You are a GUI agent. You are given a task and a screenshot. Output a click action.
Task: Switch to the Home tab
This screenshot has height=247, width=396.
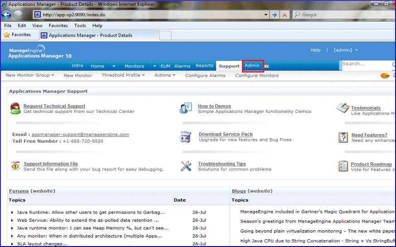pos(97,66)
